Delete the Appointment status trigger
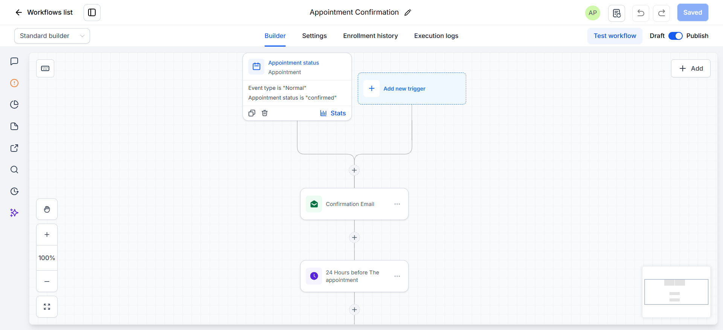Image resolution: width=723 pixels, height=330 pixels. [265, 113]
